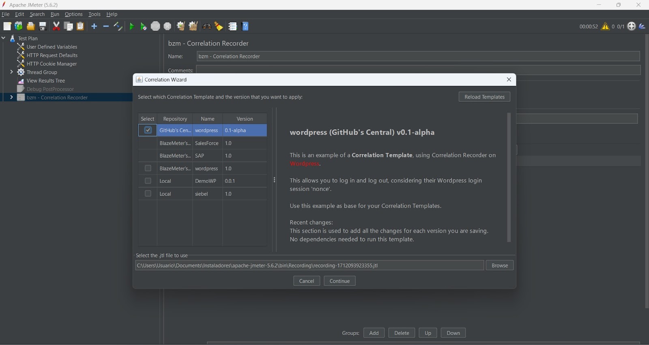Click the yellow warning log icon
The width and height of the screenshot is (649, 345).
click(605, 26)
